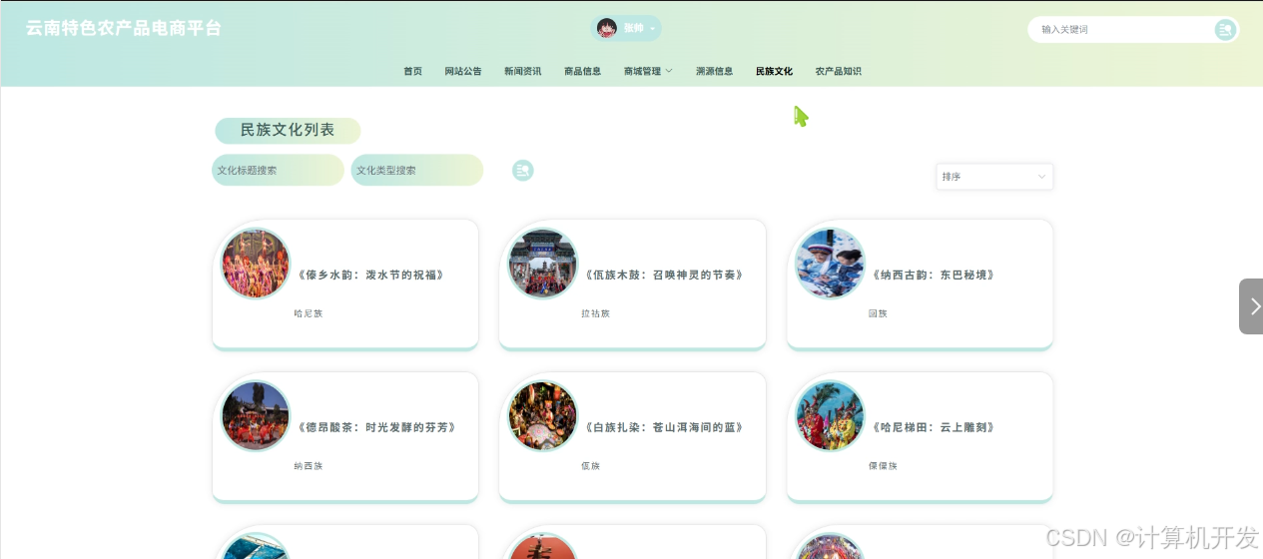Open 《佤族木鼓：召唤神灵的节奏》 title
This screenshot has height=559, width=1263.
(x=665, y=275)
